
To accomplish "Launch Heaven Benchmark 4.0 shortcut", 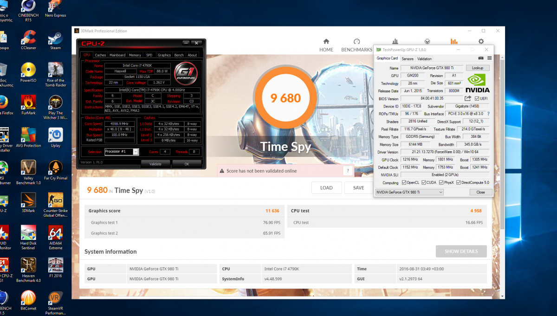I will coord(28,270).
